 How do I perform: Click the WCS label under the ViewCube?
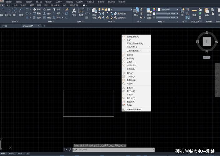coord(207,57)
